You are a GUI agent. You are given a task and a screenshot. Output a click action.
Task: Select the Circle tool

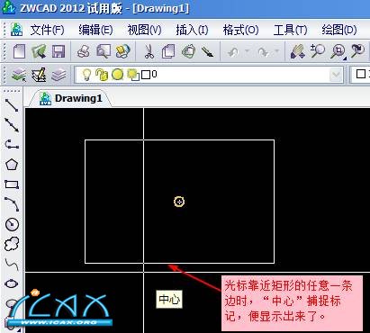tap(12, 224)
